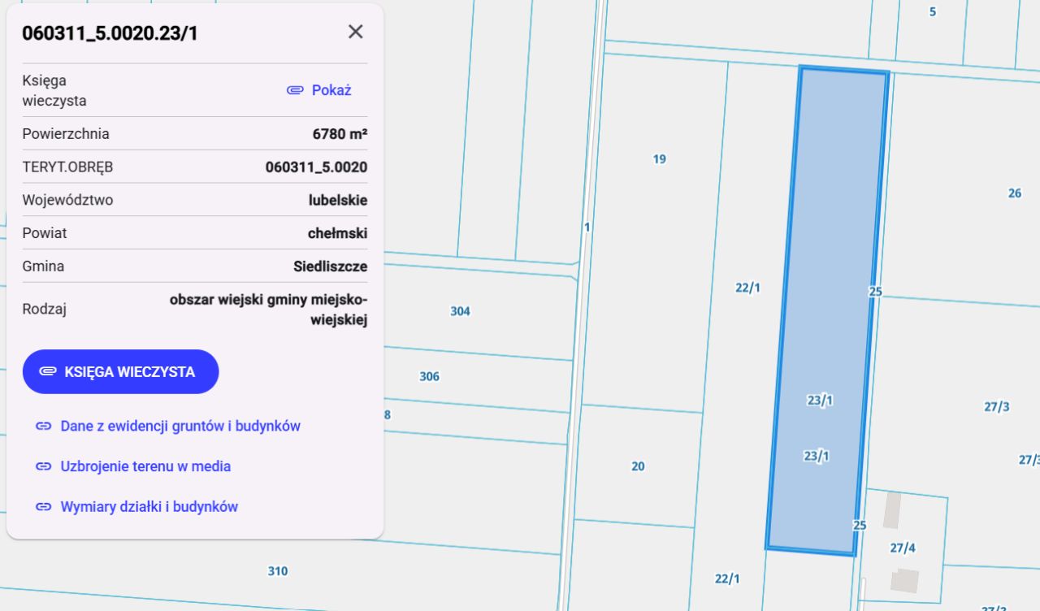
Task: Open Dane z ewidencji gruntów i budynków
Action: [180, 426]
